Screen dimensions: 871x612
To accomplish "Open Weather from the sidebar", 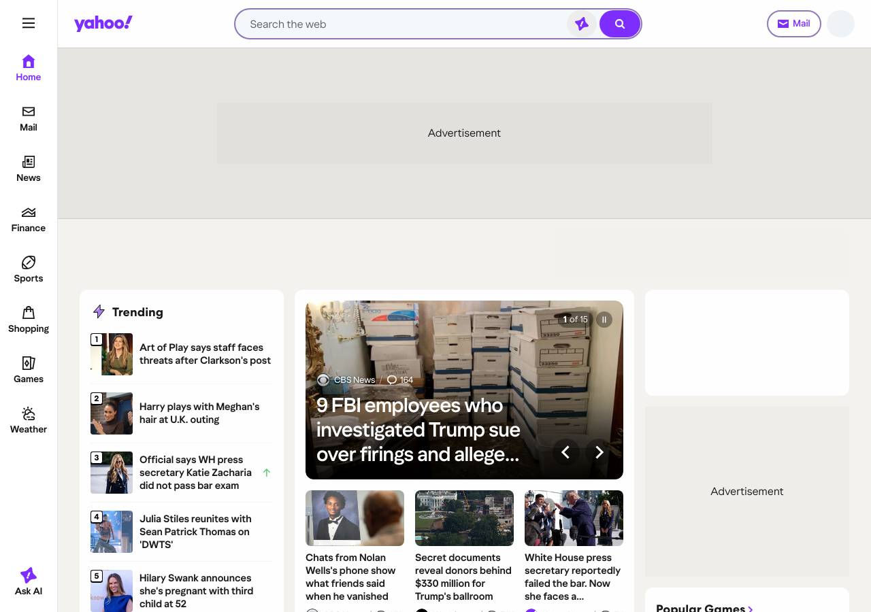I will (x=29, y=421).
